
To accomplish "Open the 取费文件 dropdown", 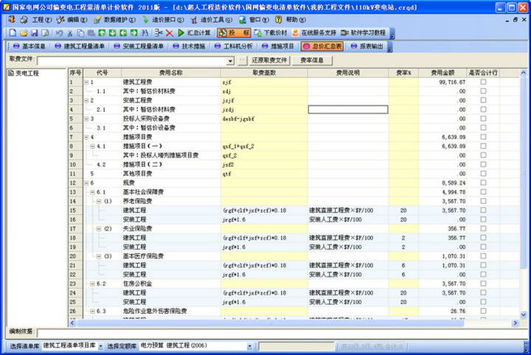I will (230, 61).
